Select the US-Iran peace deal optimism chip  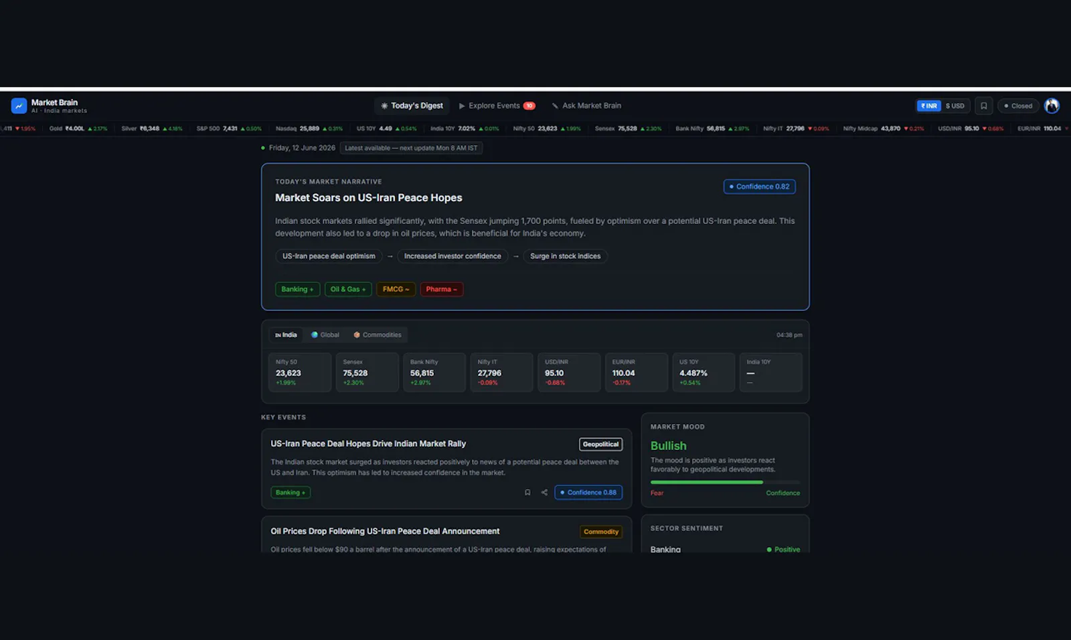[x=329, y=256]
